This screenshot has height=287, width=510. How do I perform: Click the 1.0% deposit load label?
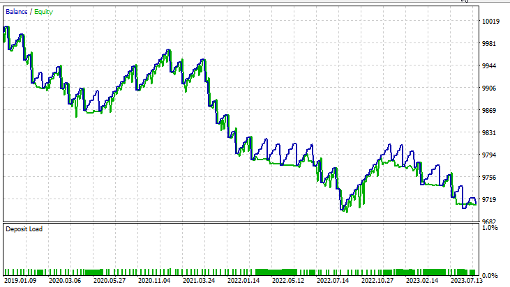(490, 228)
